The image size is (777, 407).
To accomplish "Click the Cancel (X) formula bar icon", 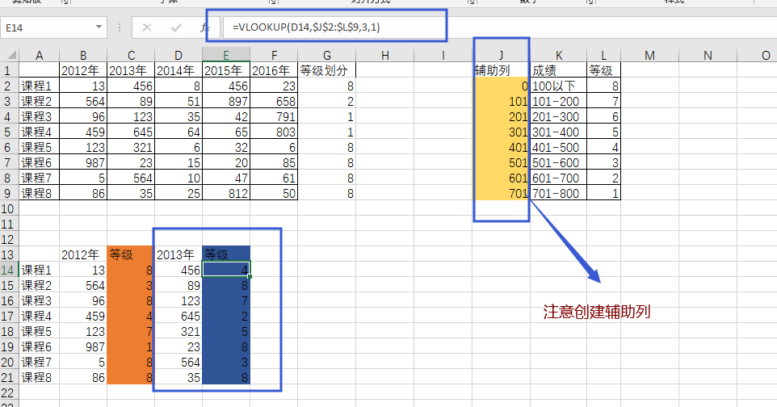I will 147,27.
